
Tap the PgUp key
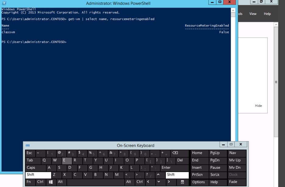[218, 153]
